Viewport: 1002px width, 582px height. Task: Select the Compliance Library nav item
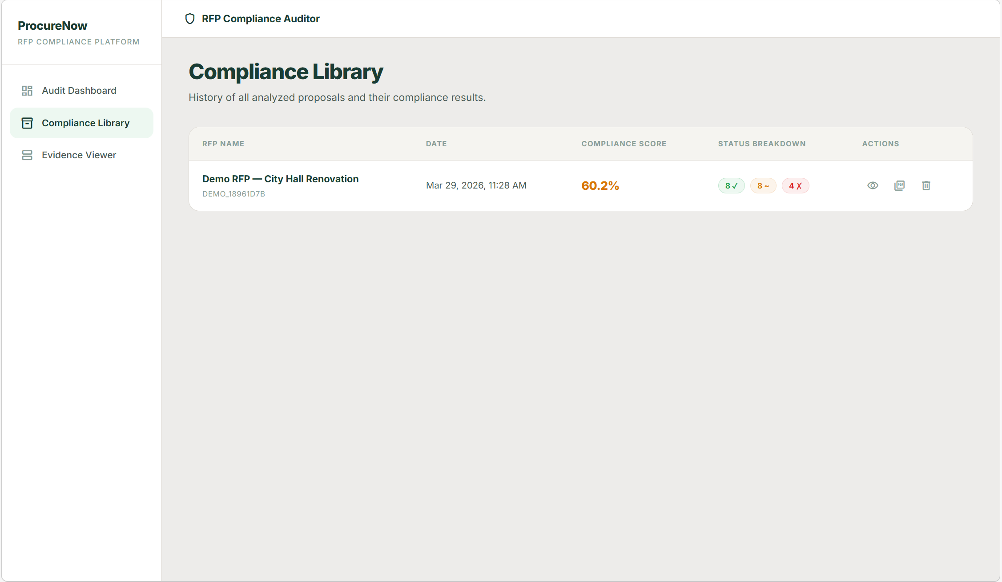point(85,123)
